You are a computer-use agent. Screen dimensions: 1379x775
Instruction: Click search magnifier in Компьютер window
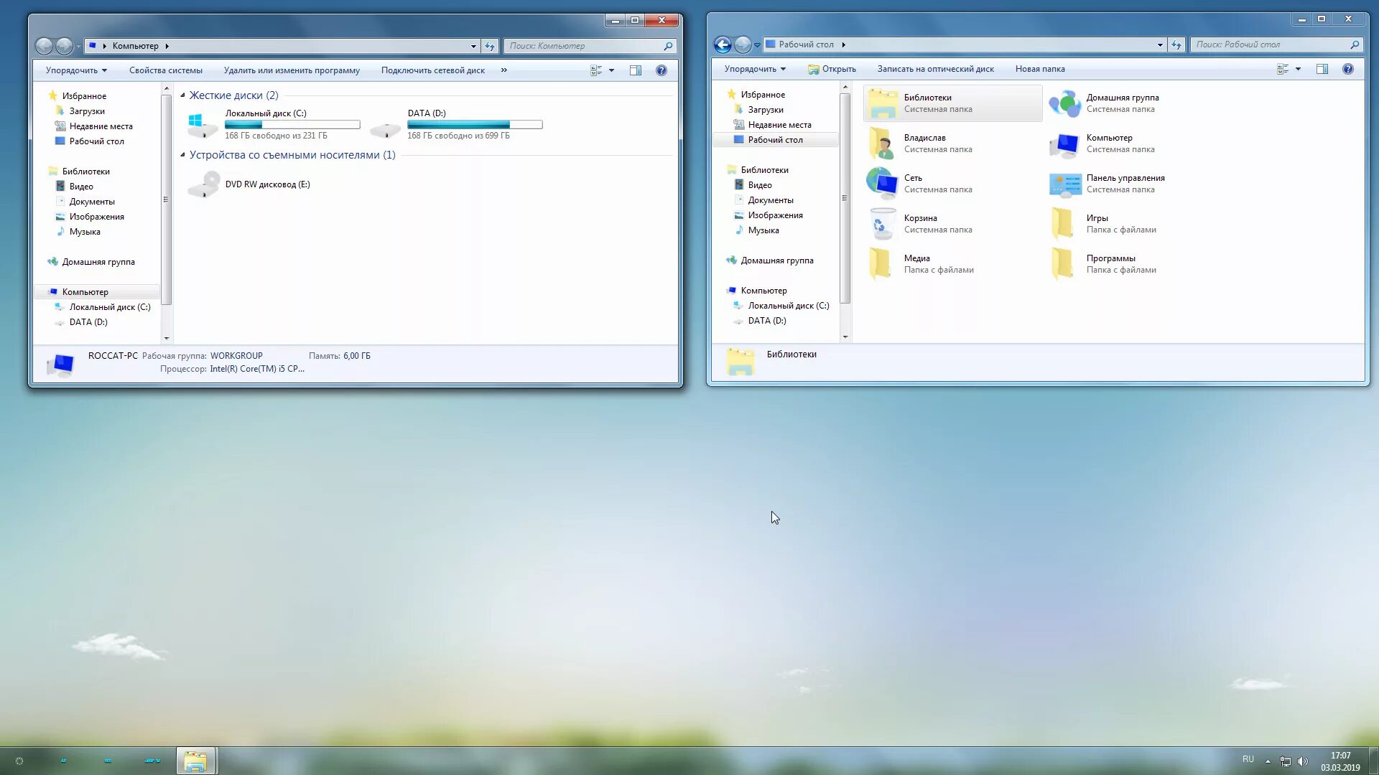click(x=668, y=46)
